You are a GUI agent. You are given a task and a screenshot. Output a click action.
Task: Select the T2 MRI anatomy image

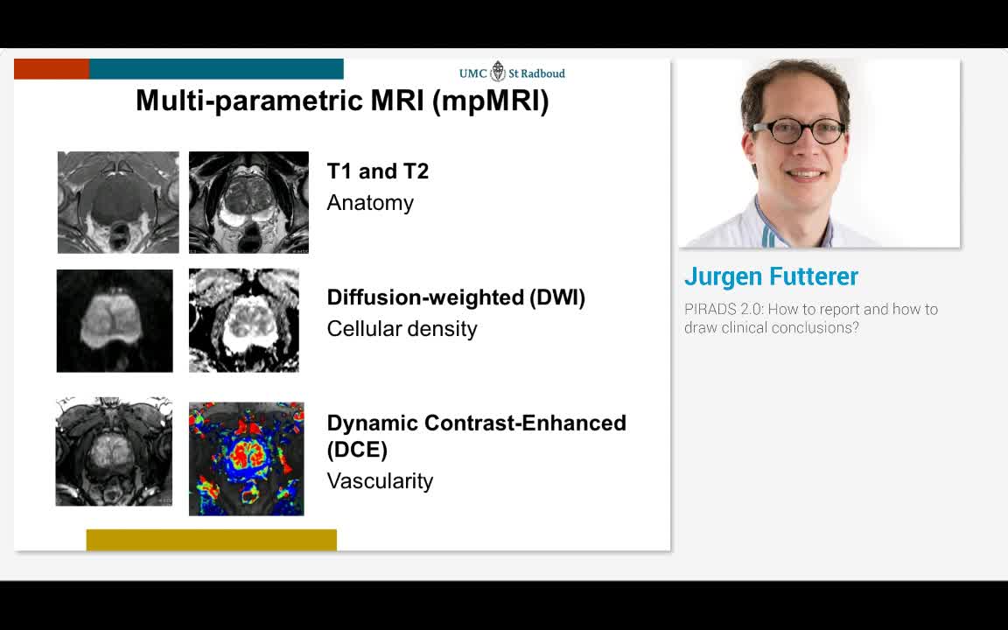click(x=248, y=202)
